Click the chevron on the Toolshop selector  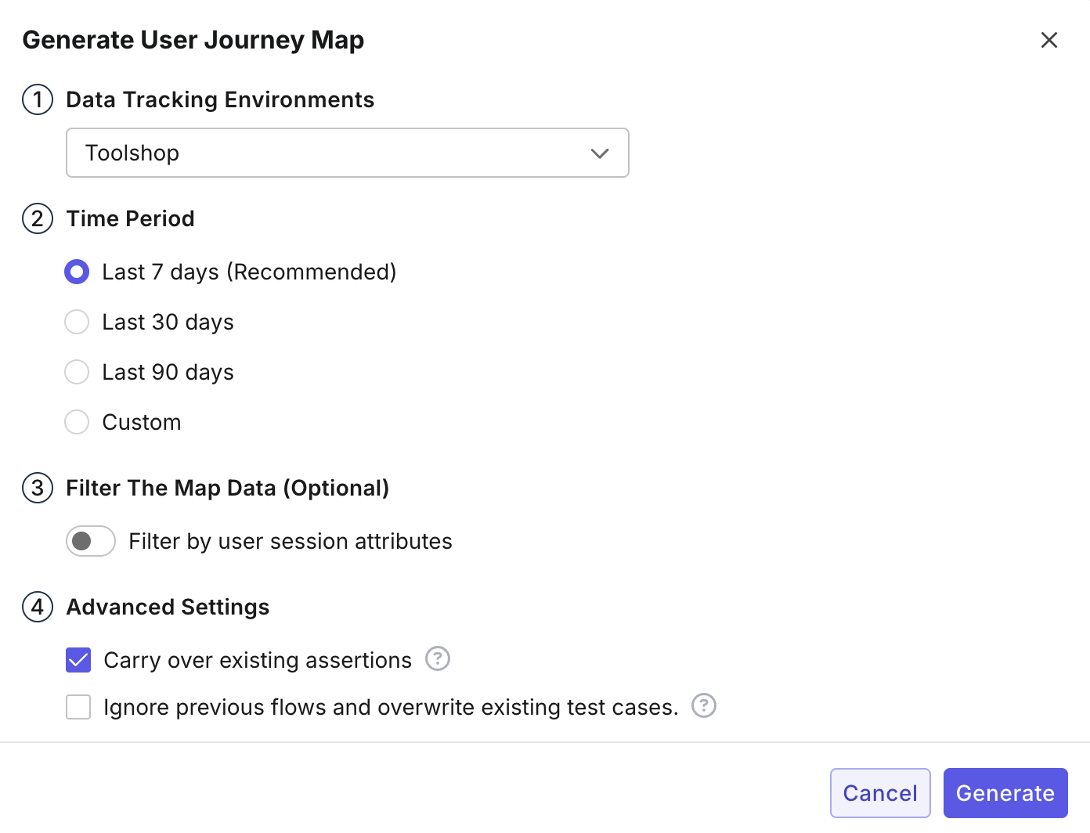pos(600,153)
